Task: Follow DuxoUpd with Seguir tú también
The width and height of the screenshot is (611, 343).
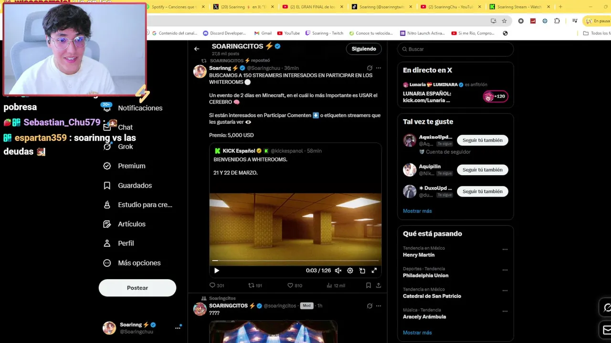Action: pyautogui.click(x=483, y=191)
